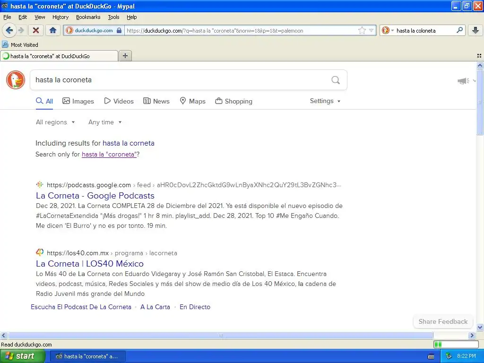Switch to the Images results tab
Screen dimensions: 484x363
pos(78,101)
